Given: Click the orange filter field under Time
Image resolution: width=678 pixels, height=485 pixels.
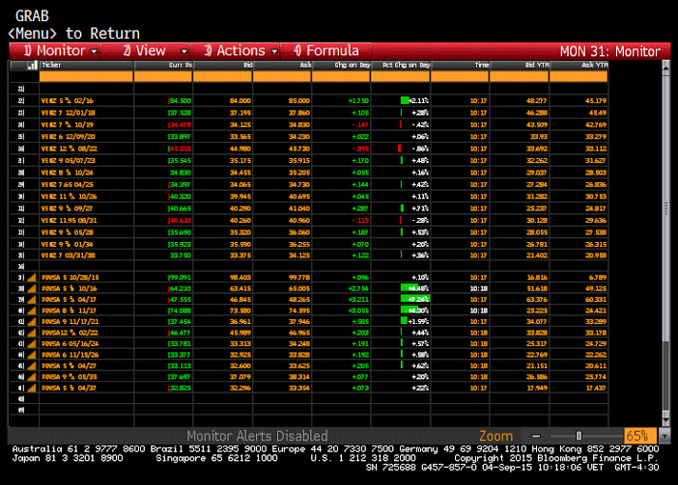Looking at the screenshot, I should [x=460, y=77].
